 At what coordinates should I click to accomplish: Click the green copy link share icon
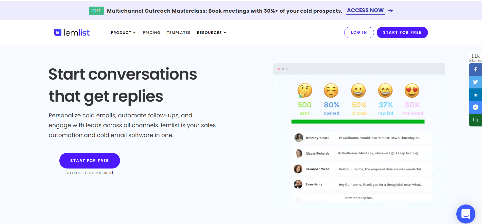tap(475, 120)
